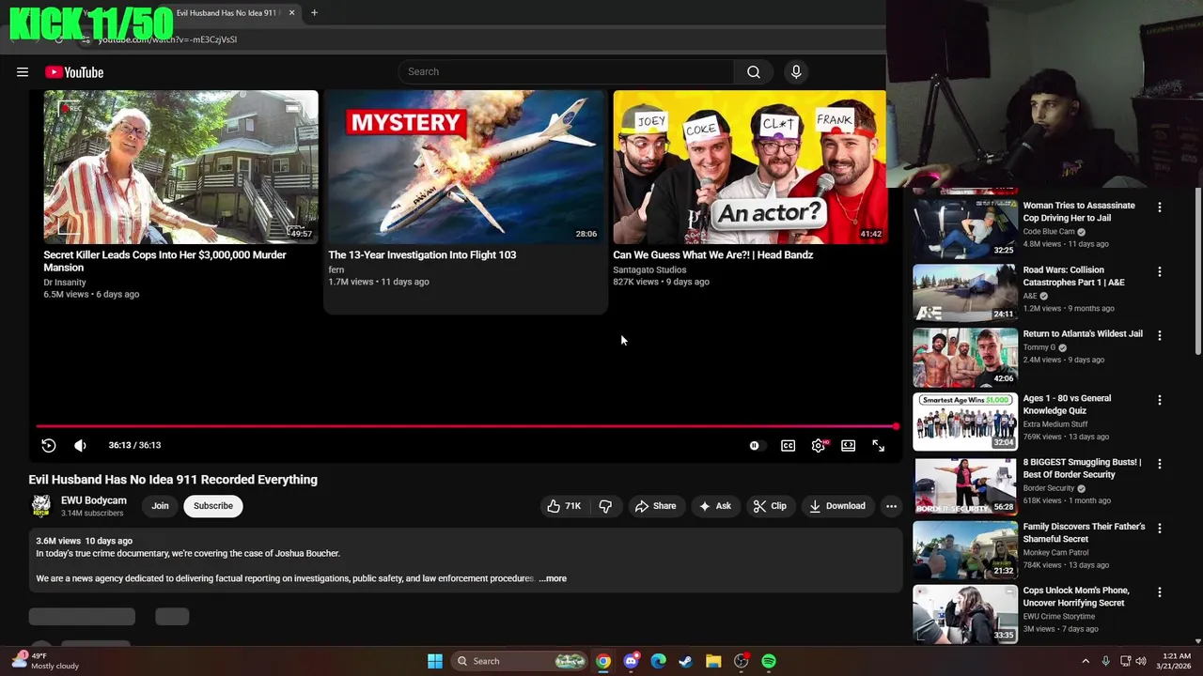The image size is (1203, 676).
Task: Open Google Chrome from the taskbar
Action: pos(603,661)
